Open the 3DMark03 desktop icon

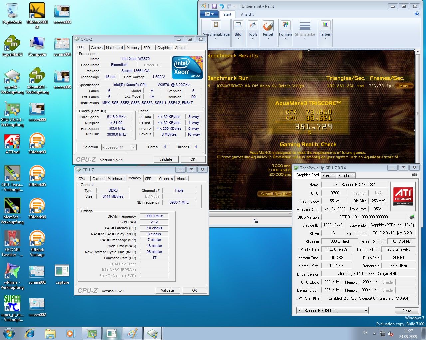[x=37, y=144]
